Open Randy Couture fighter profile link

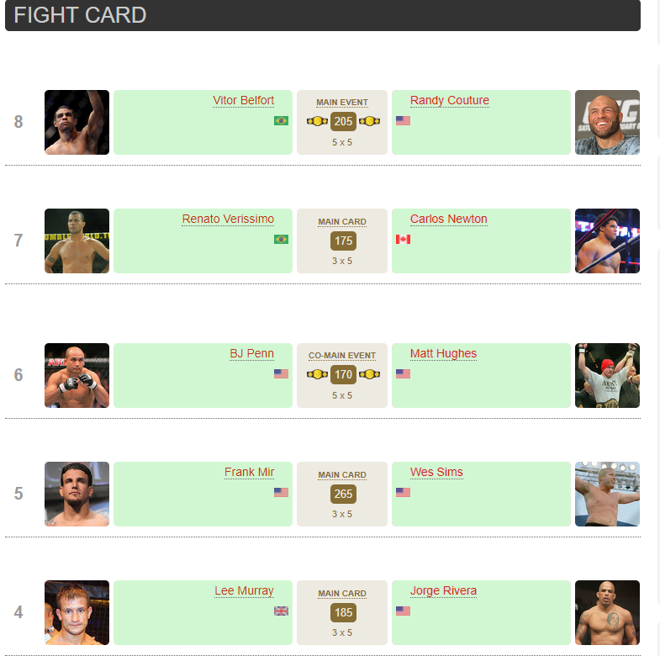pos(450,101)
